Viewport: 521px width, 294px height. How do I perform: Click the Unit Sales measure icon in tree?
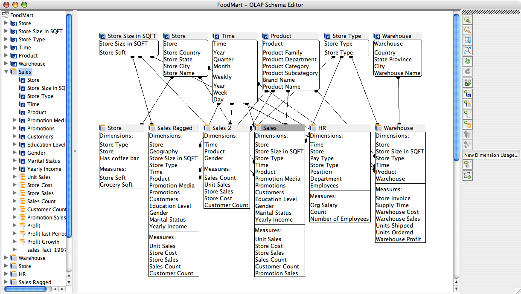pos(22,177)
